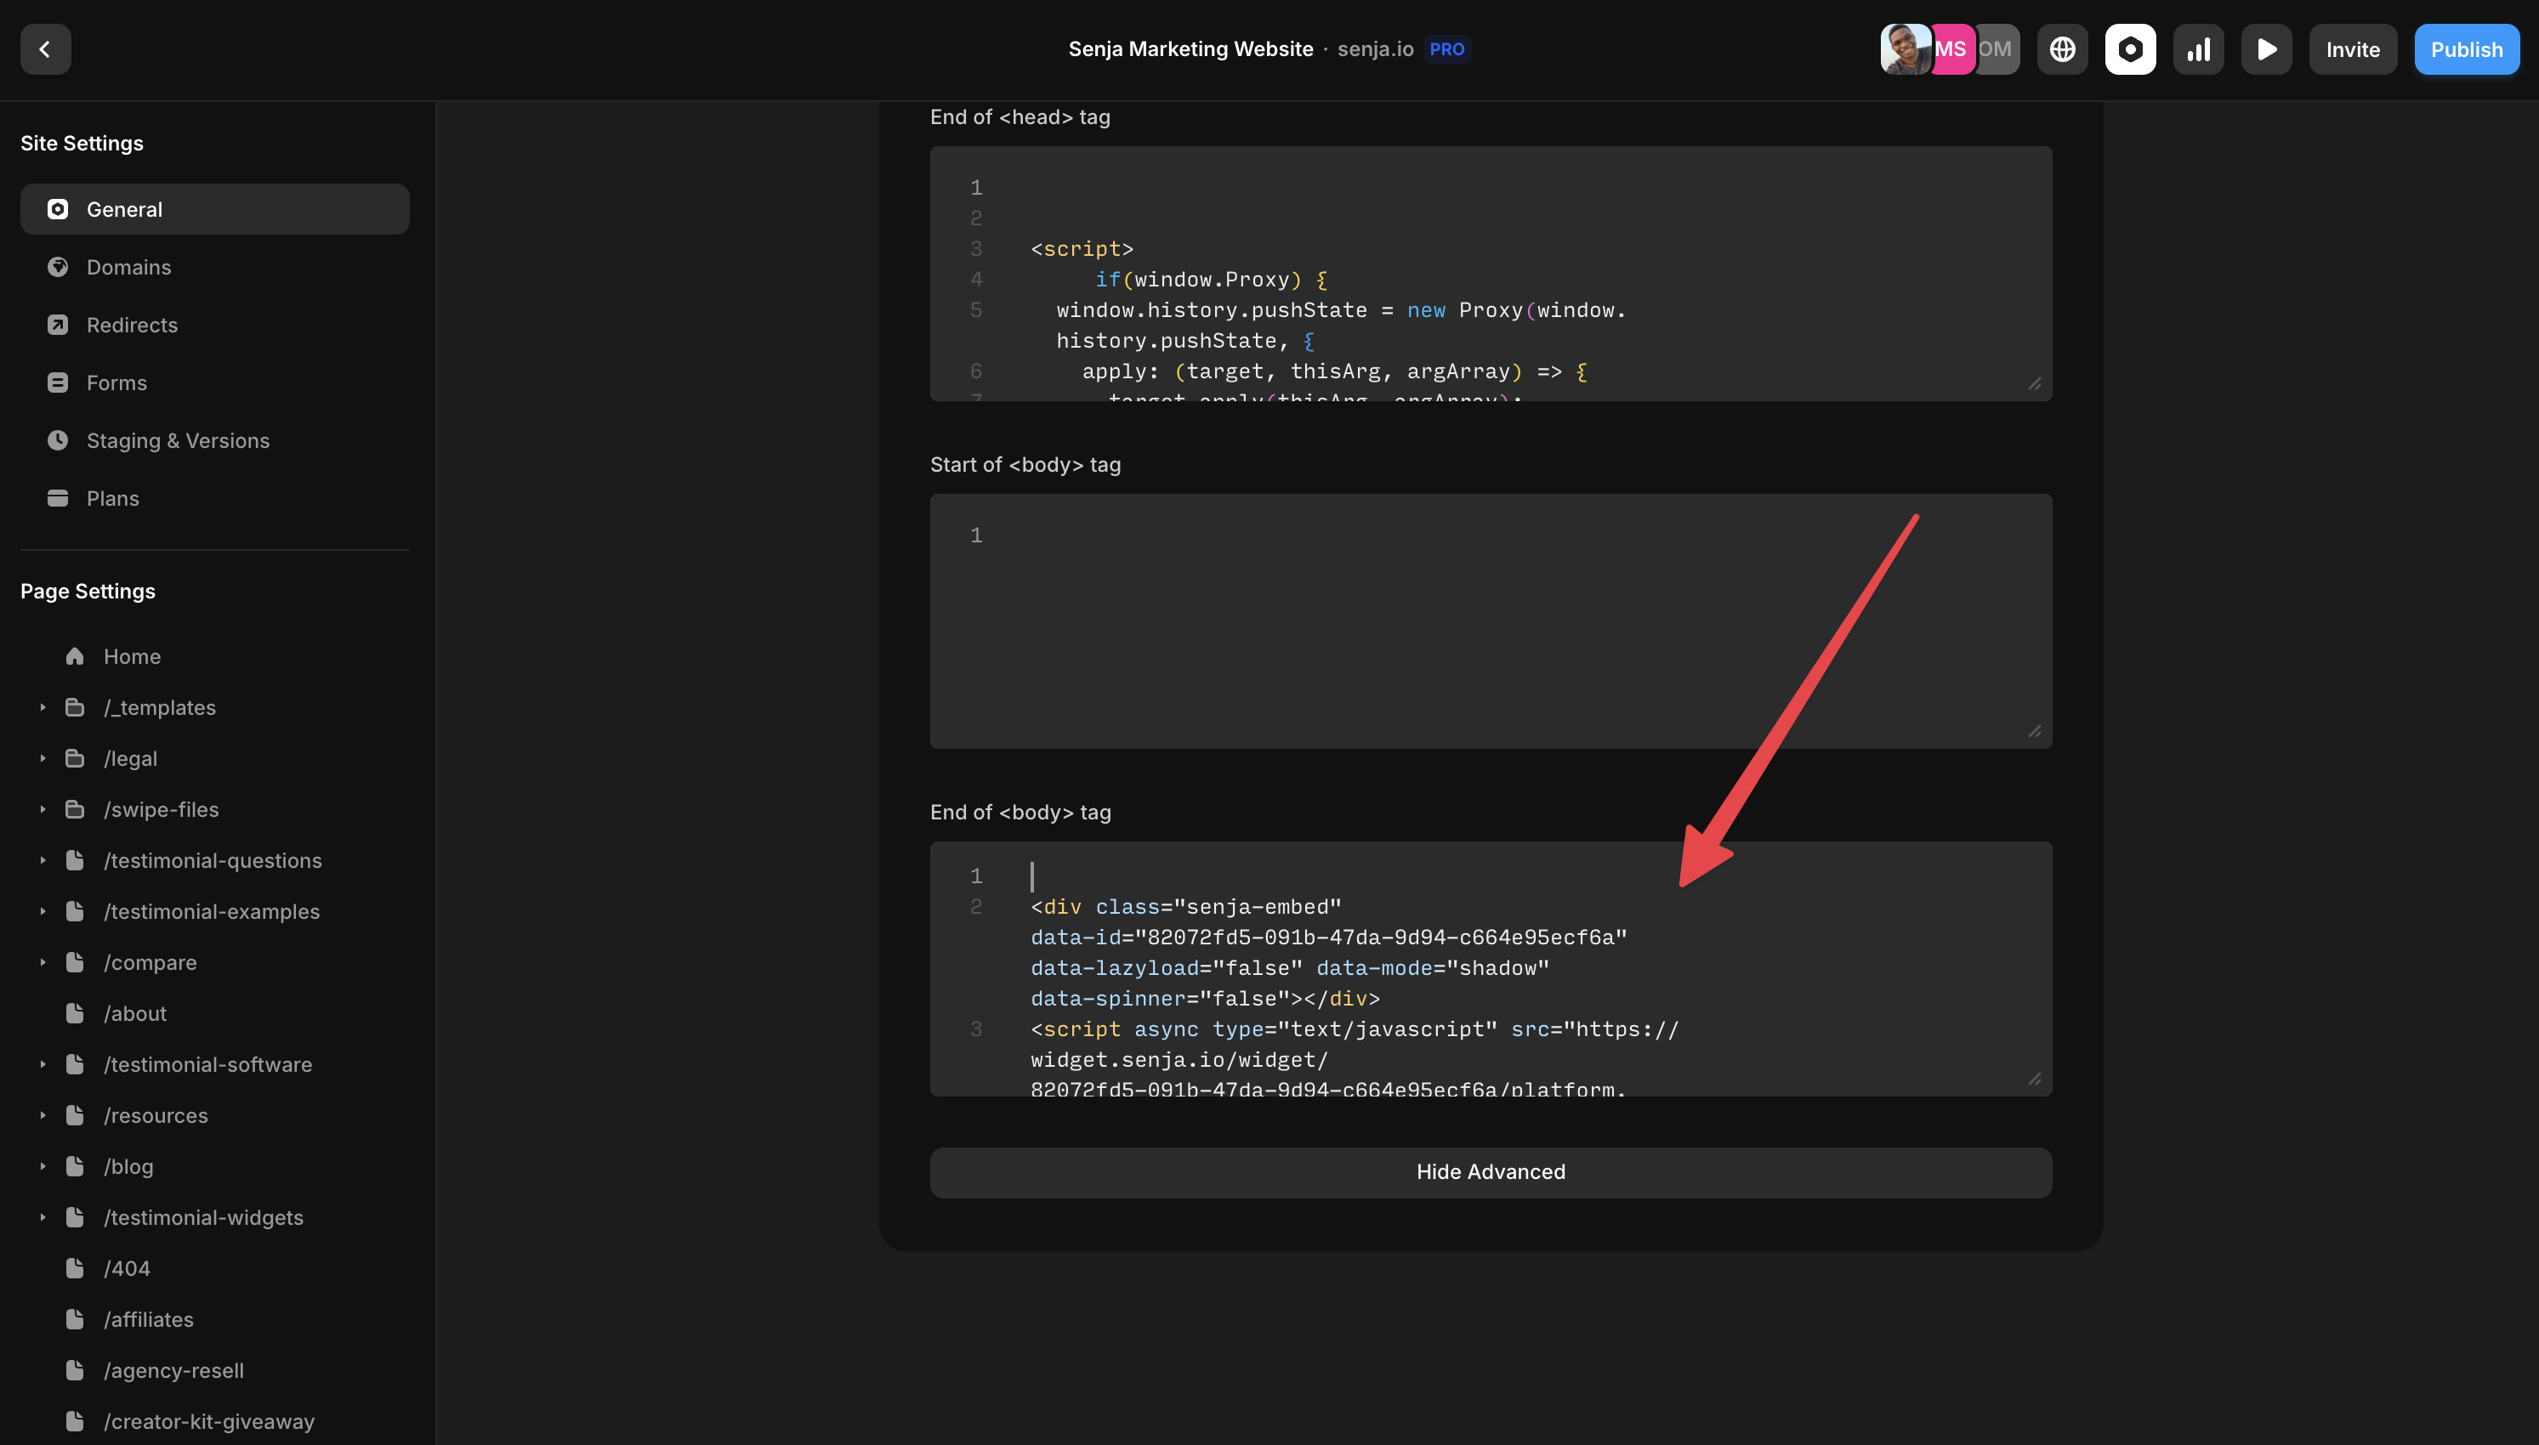The height and width of the screenshot is (1445, 2539).
Task: Expand the /testimonial-software page
Action: pos(43,1065)
